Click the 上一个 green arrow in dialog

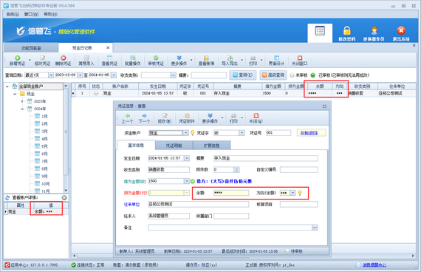[x=128, y=115]
